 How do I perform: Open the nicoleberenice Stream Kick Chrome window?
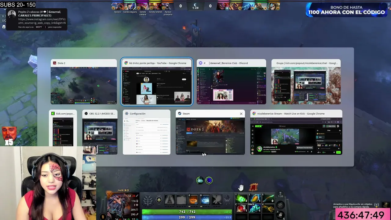click(296, 132)
